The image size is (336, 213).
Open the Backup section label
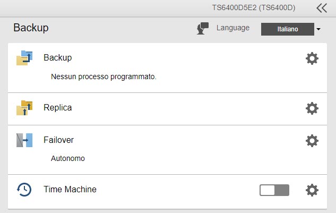click(x=57, y=57)
